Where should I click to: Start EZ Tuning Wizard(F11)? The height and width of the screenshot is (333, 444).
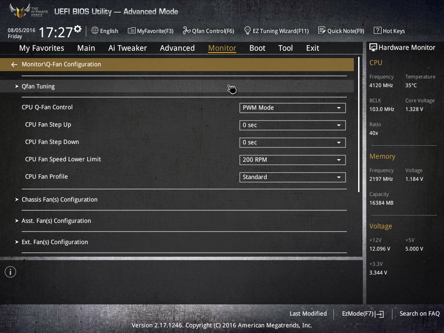point(281,31)
